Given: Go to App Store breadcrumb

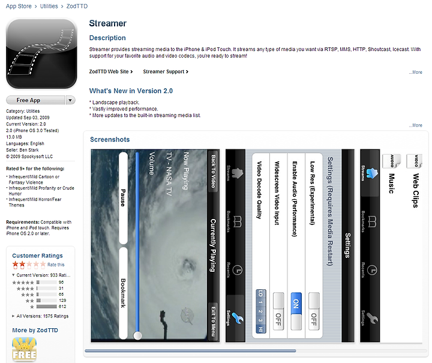Looking at the screenshot, I should tap(19, 6).
